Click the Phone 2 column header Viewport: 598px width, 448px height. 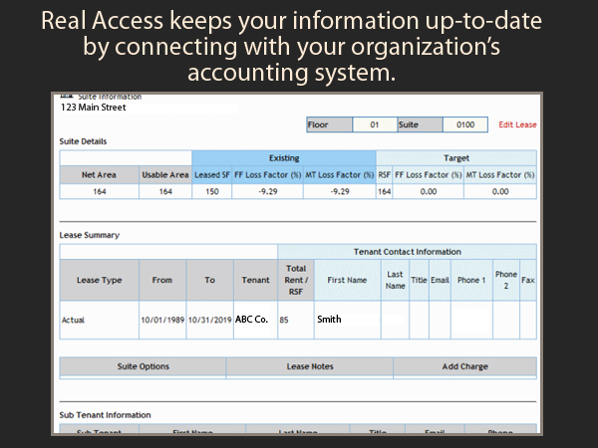(x=506, y=280)
